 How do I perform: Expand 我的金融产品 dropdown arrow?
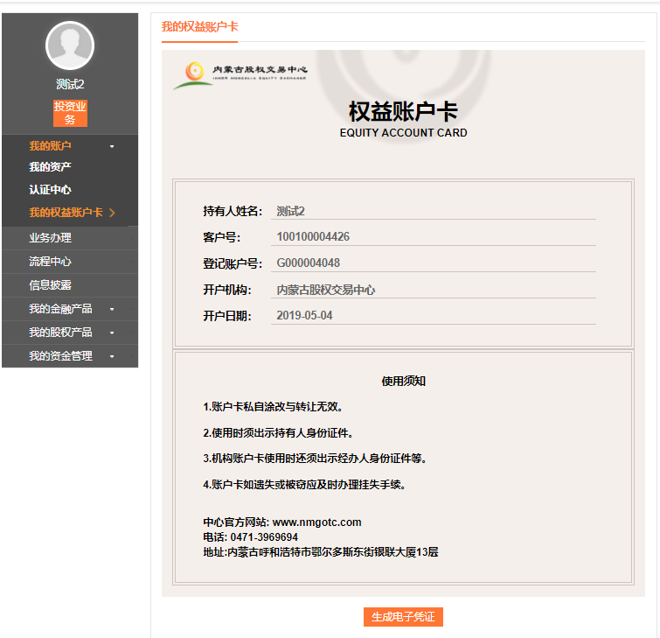[x=112, y=309]
